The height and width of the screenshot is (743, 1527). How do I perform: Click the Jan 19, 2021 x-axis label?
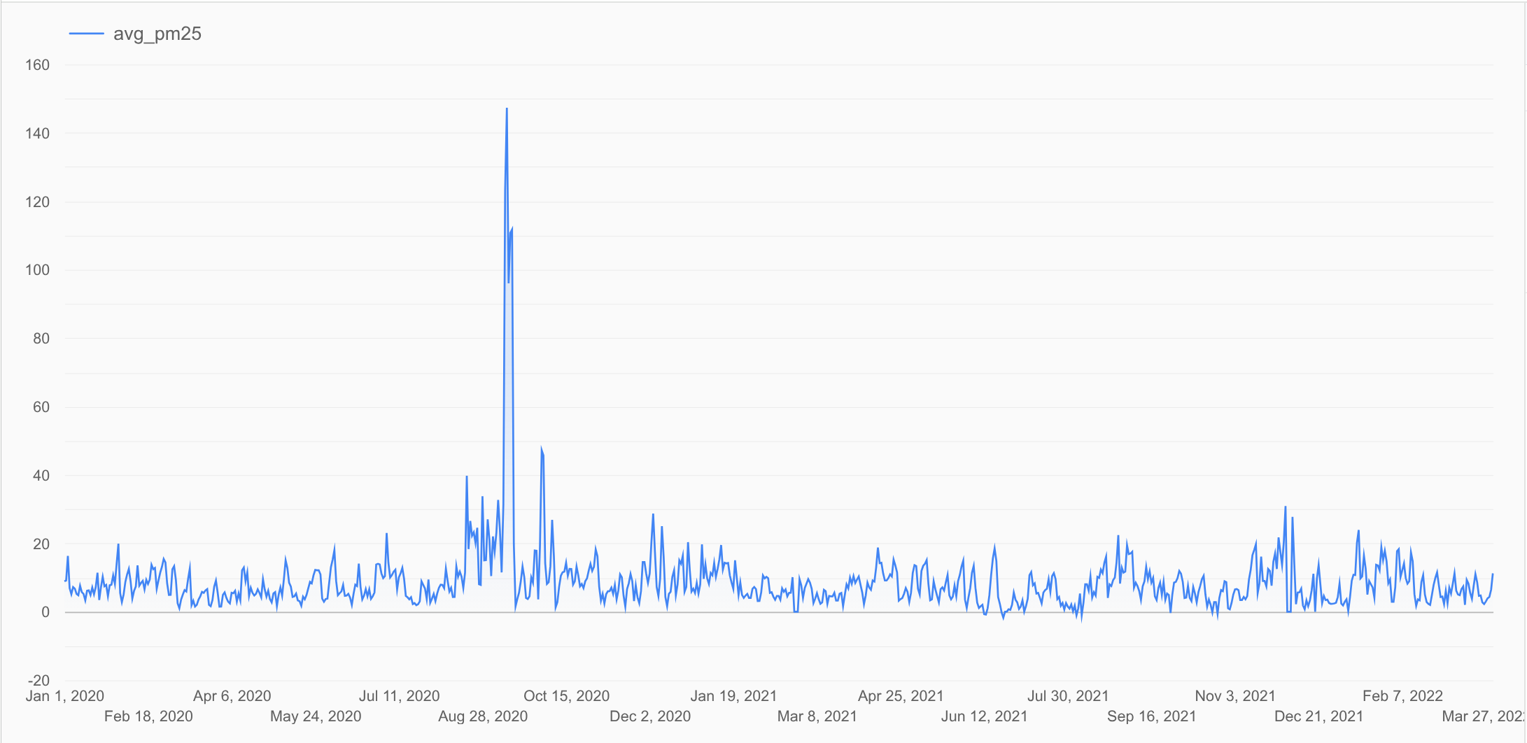click(734, 696)
